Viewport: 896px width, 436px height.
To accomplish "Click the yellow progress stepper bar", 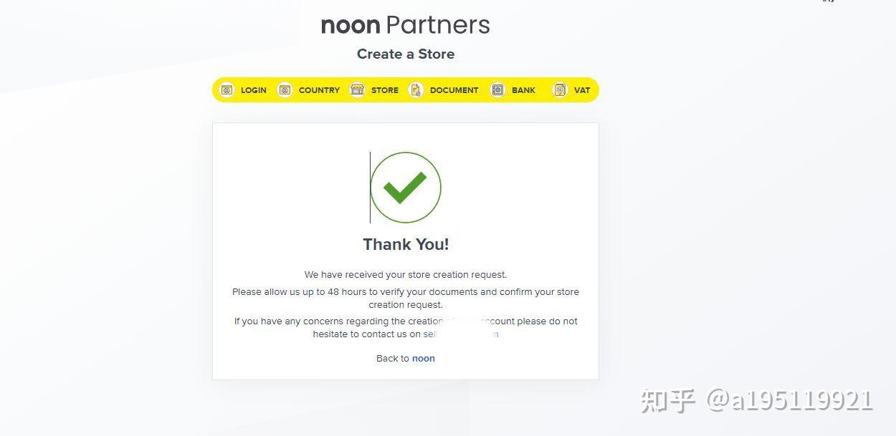I will point(406,89).
